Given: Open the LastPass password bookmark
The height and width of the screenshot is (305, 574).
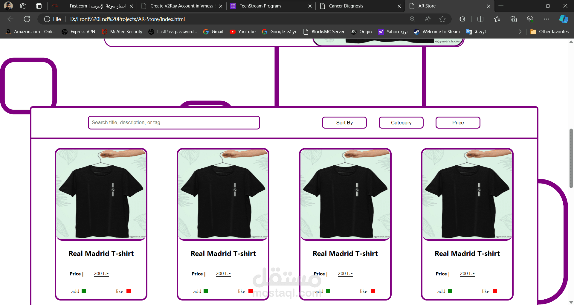Looking at the screenshot, I should click(x=173, y=32).
